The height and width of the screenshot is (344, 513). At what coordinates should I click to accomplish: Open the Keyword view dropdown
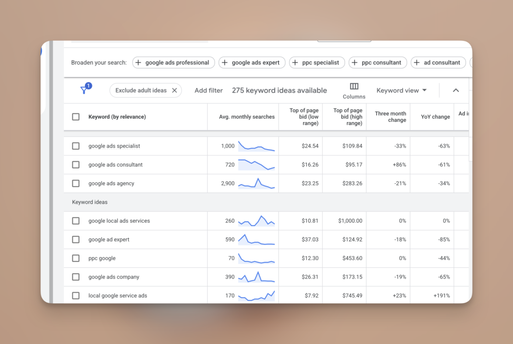[402, 90]
